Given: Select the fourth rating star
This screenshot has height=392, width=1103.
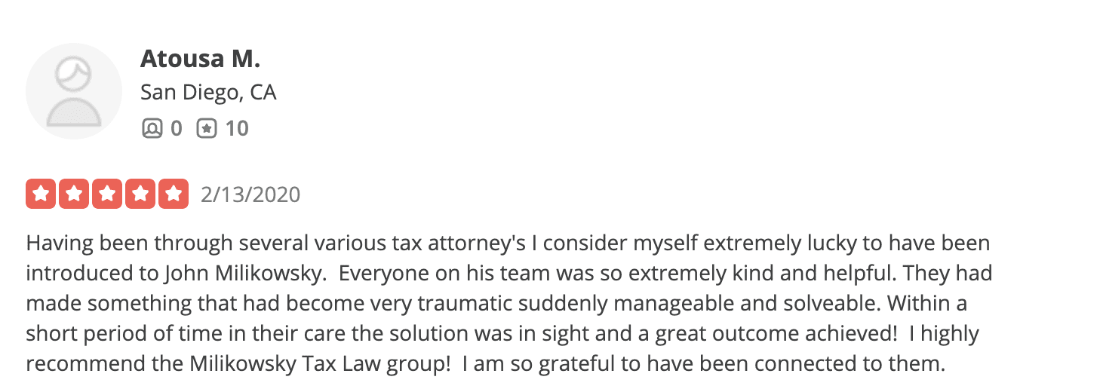Looking at the screenshot, I should pyautogui.click(x=140, y=194).
